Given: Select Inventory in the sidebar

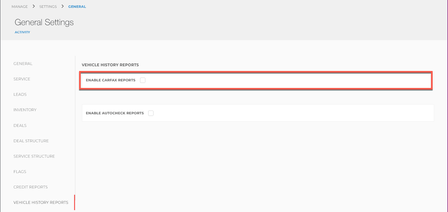Looking at the screenshot, I should pyautogui.click(x=25, y=110).
